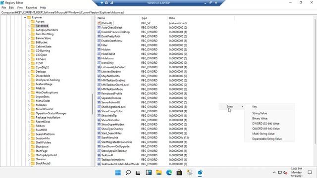
Task: Click the volume icon in system tray
Action: [285, 173]
